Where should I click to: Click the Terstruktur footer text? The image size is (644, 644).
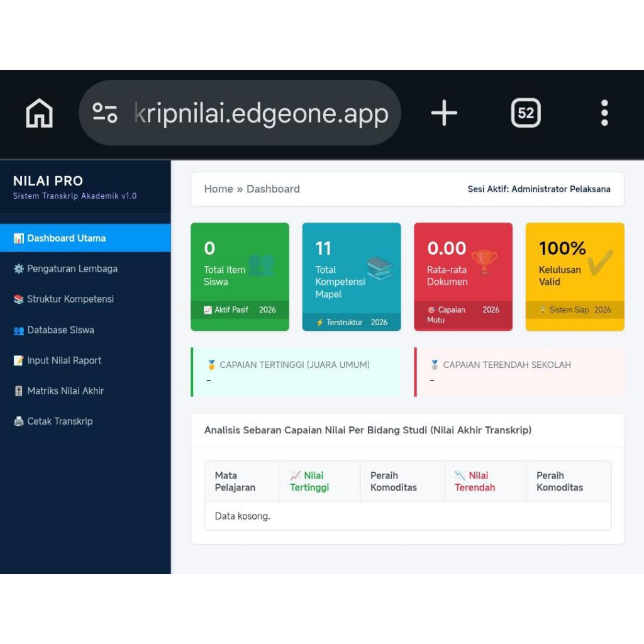(344, 323)
